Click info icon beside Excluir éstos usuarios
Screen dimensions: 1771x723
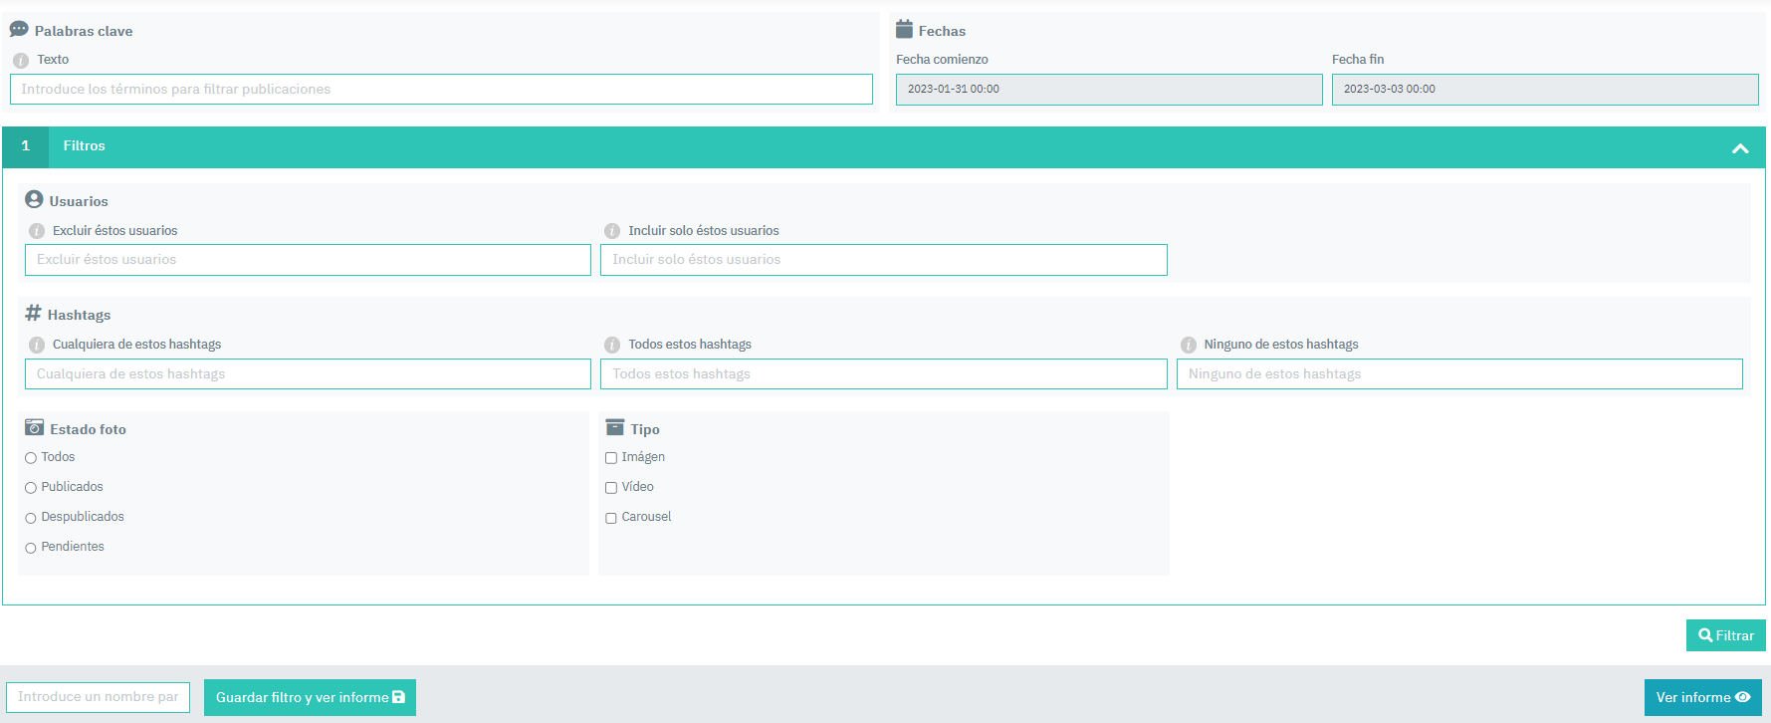37,231
